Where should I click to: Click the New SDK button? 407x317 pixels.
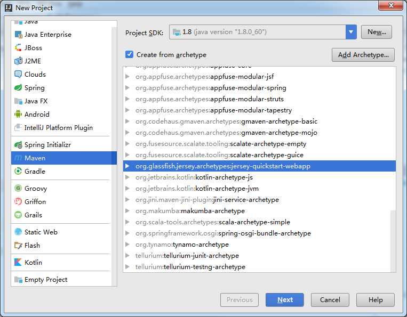tap(377, 32)
